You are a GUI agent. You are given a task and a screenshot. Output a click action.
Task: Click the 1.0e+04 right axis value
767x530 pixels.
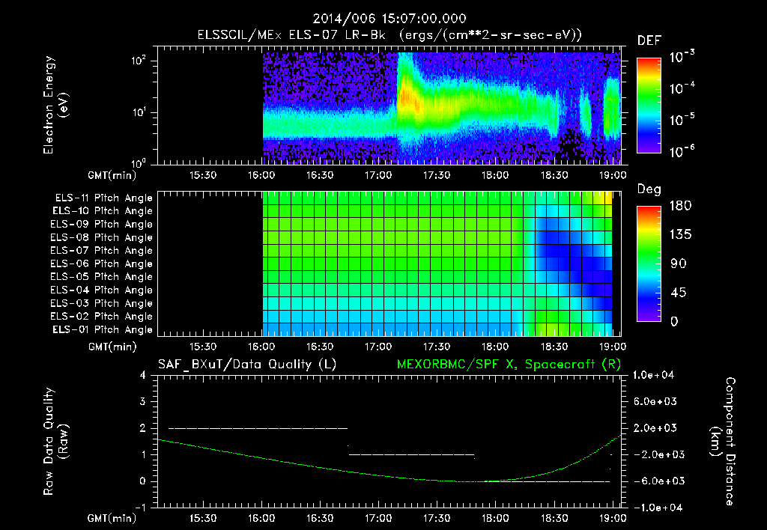pyautogui.click(x=653, y=375)
